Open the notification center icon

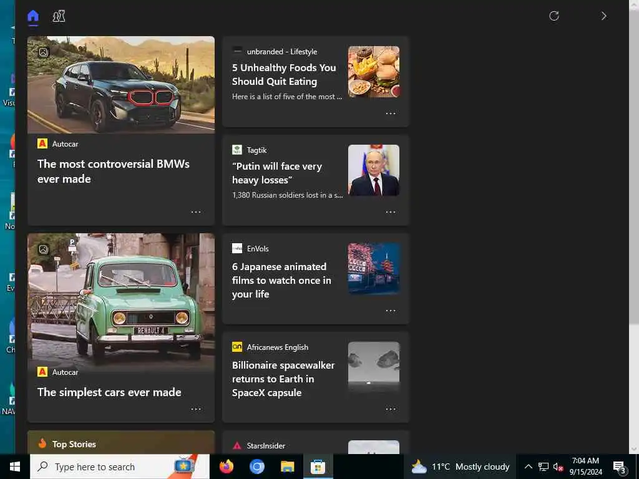point(620,467)
